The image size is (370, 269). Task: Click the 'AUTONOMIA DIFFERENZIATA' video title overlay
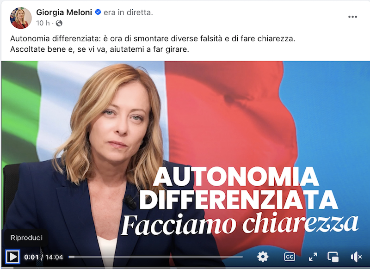(238, 188)
